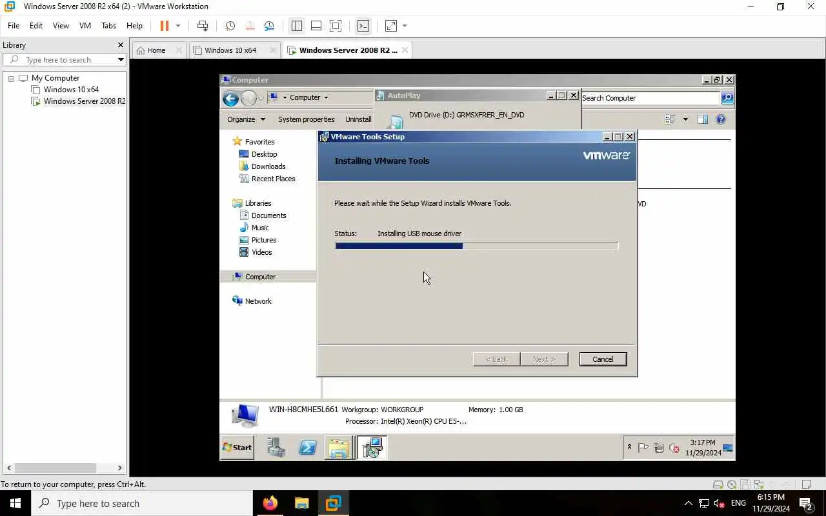826x516 pixels.
Task: Open Server Manager from the guest taskbar
Action: (276, 448)
